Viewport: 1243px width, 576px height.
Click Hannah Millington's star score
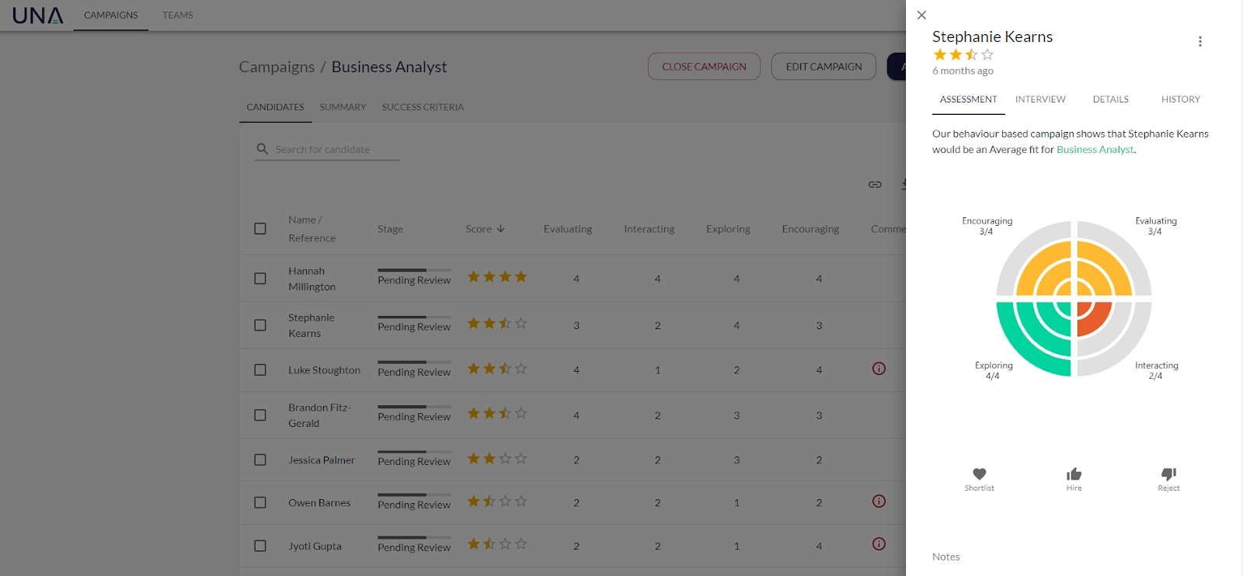(x=497, y=276)
